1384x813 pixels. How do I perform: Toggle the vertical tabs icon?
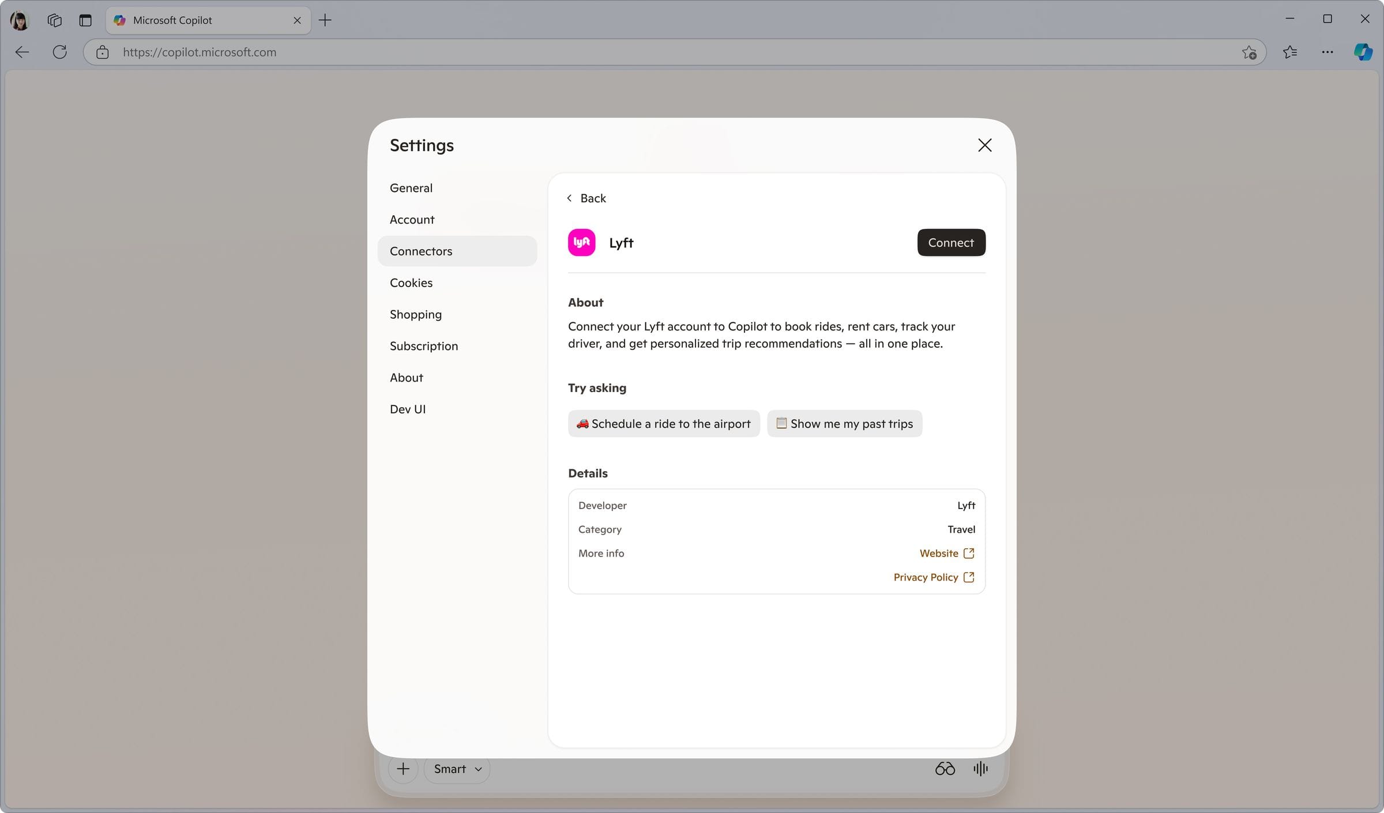point(85,20)
